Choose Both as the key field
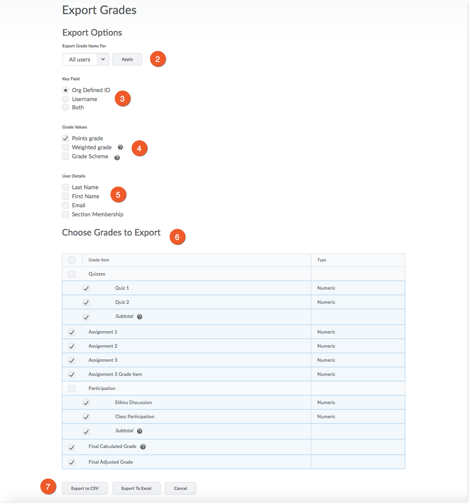 click(65, 107)
